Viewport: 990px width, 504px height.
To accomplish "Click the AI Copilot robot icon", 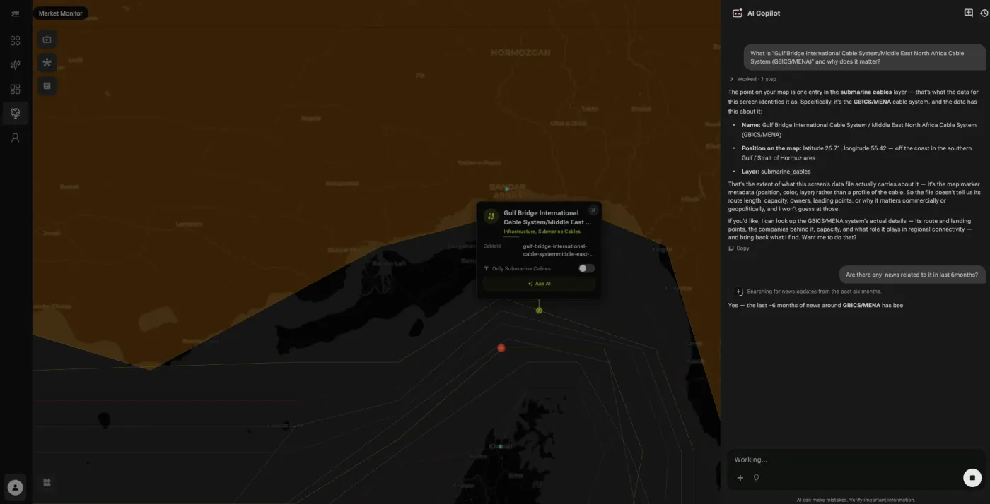I will coord(738,13).
